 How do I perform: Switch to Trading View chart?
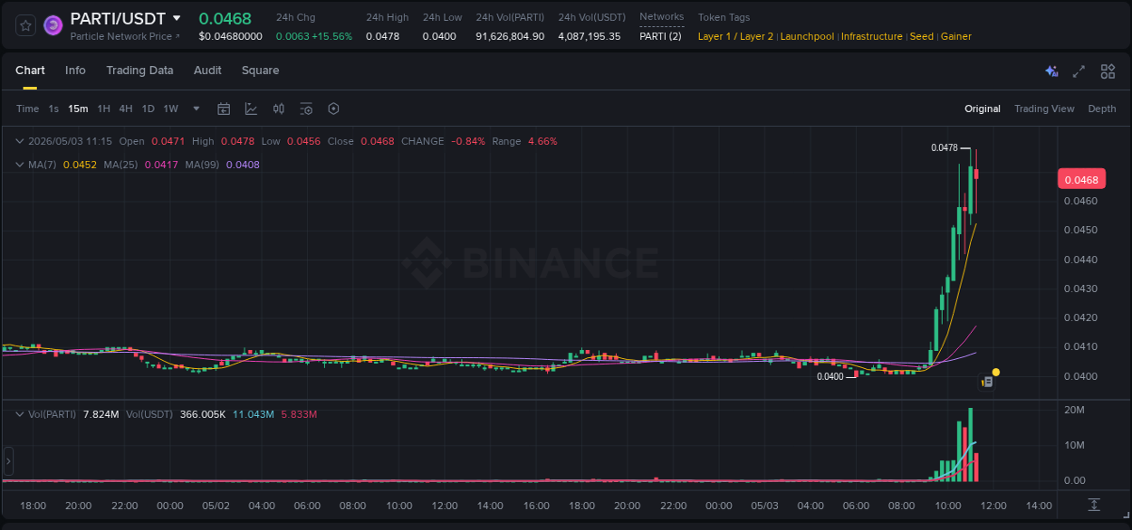(x=1044, y=109)
